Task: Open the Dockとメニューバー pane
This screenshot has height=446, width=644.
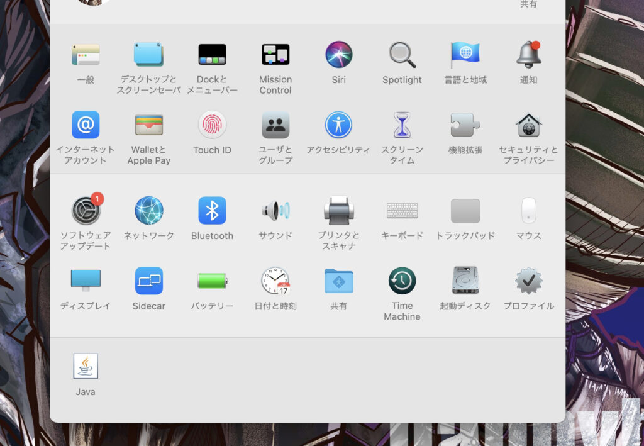Action: [212, 55]
